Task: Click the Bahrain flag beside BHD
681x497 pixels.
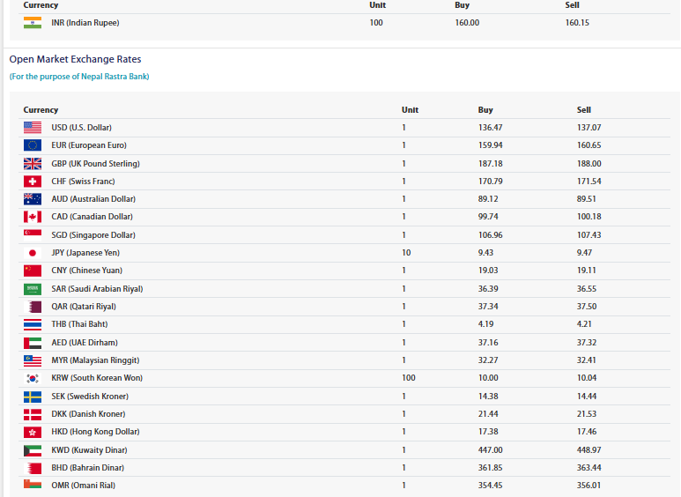Action: pos(33,468)
